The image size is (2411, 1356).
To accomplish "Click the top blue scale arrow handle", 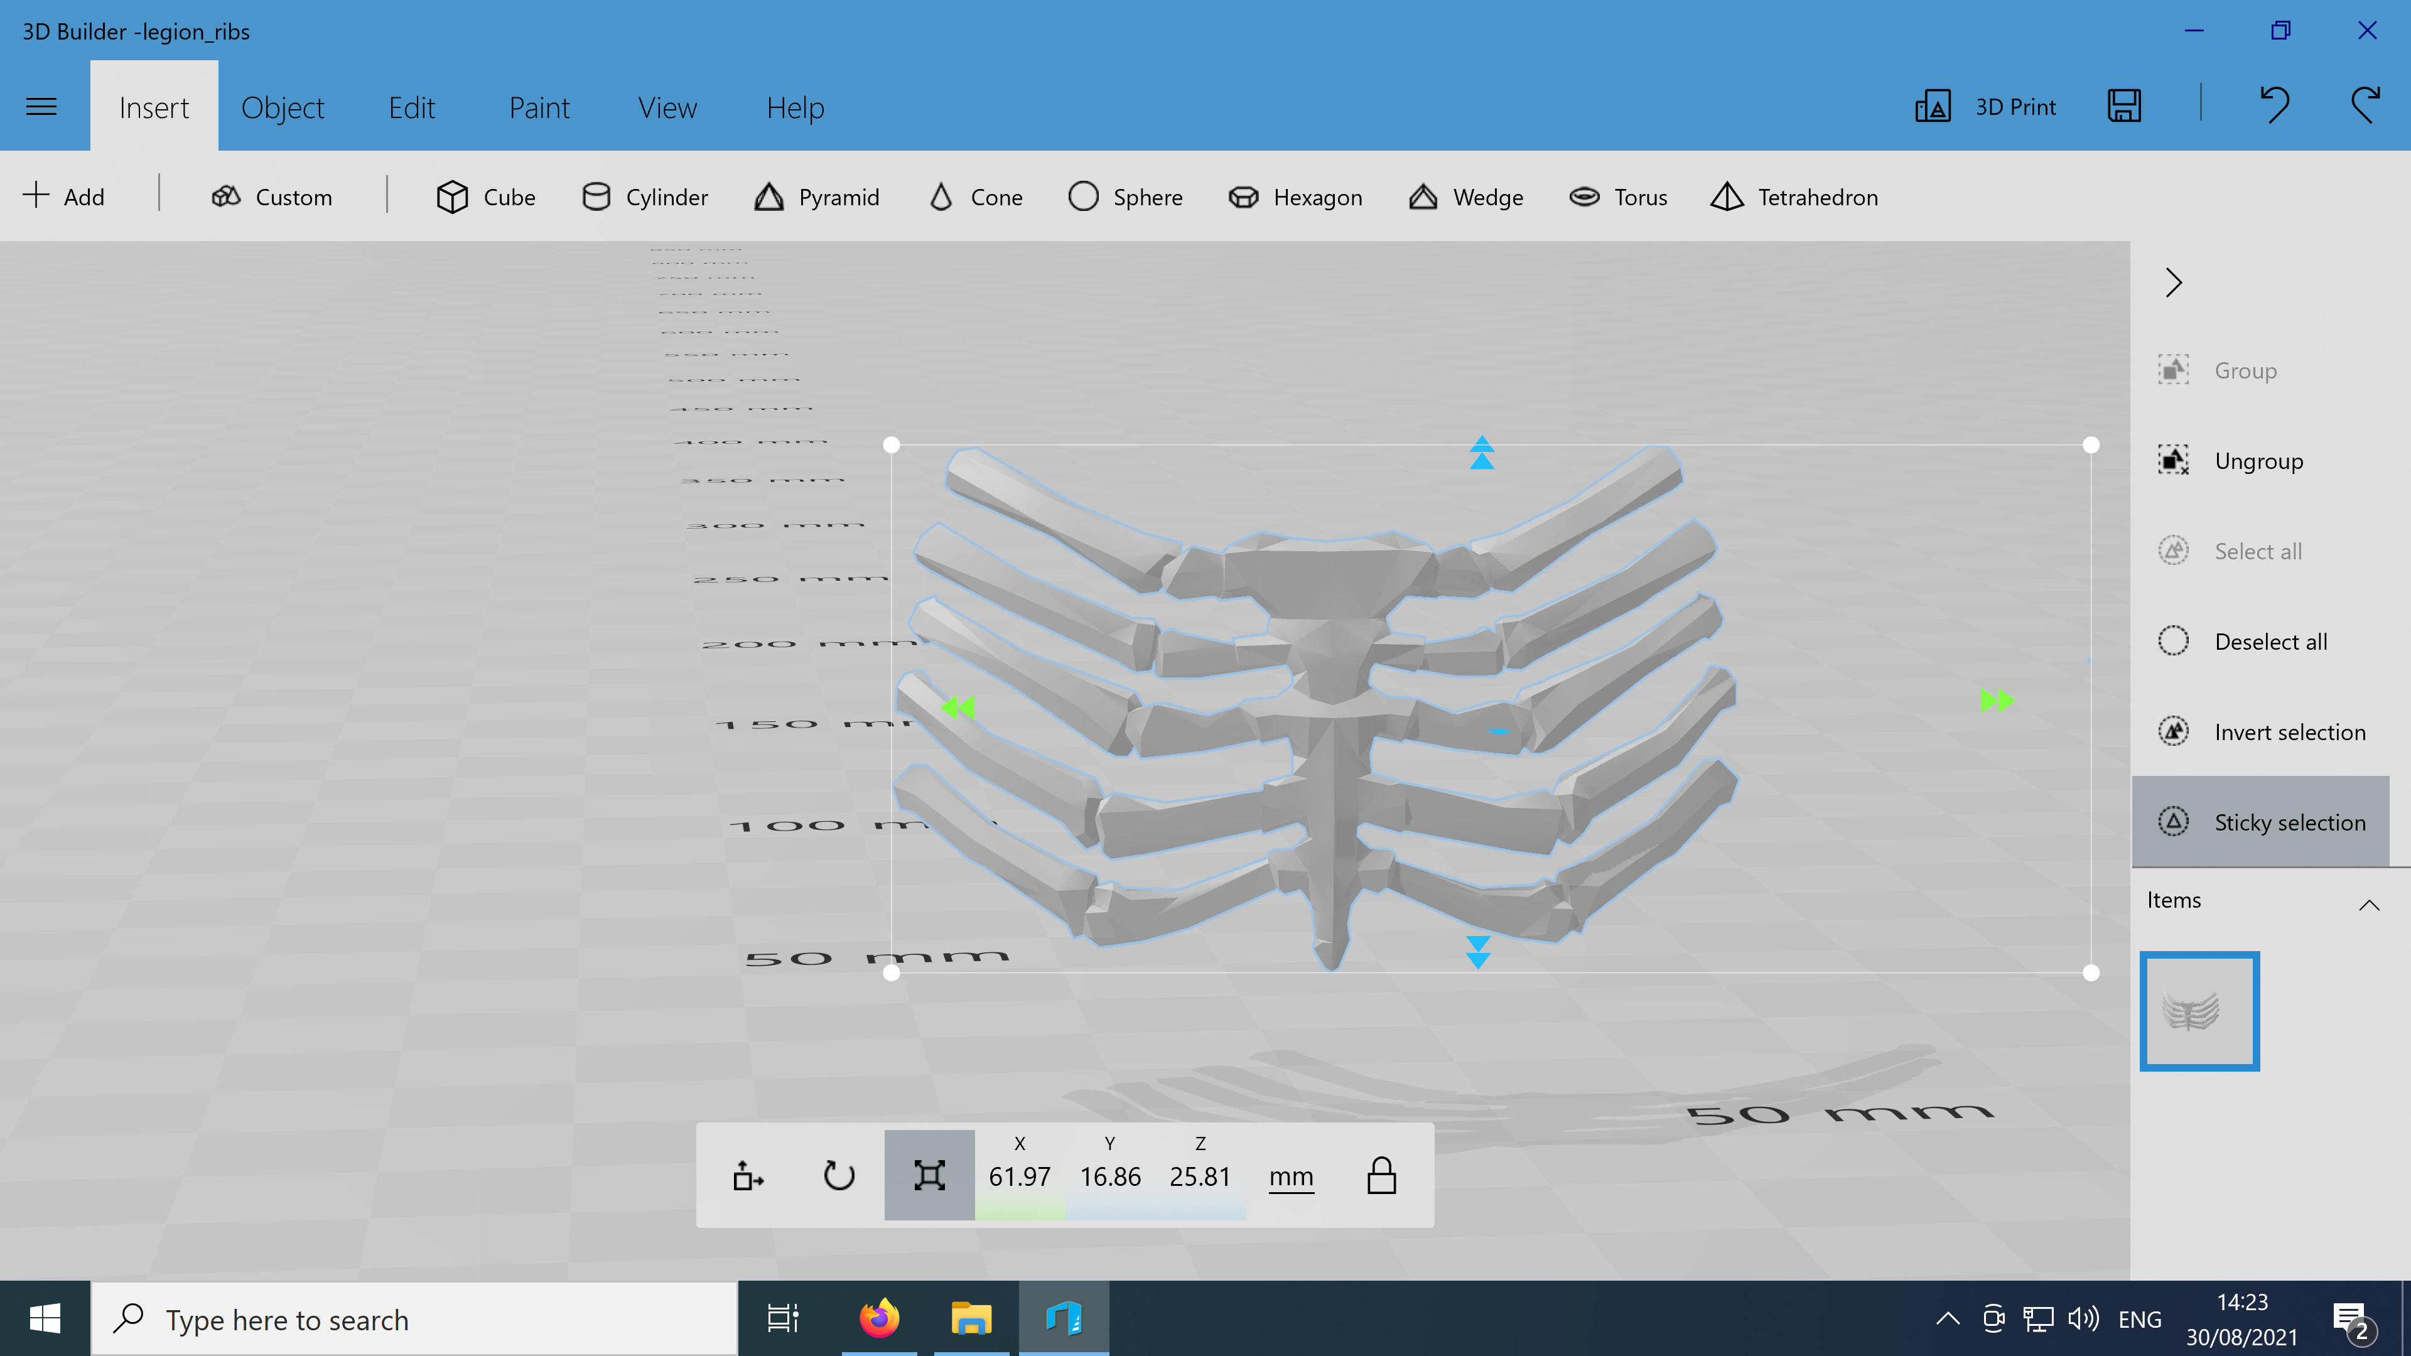I will tap(1482, 453).
